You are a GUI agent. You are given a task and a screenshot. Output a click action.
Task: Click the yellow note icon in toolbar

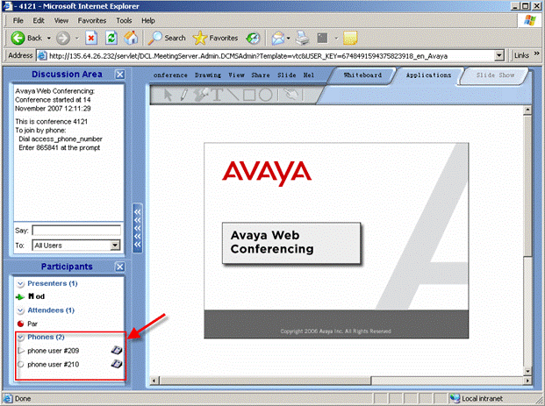350,38
